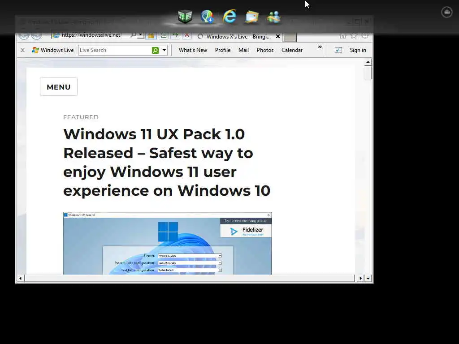Open a new blank tab
This screenshot has width=459, height=344.
tap(290, 37)
